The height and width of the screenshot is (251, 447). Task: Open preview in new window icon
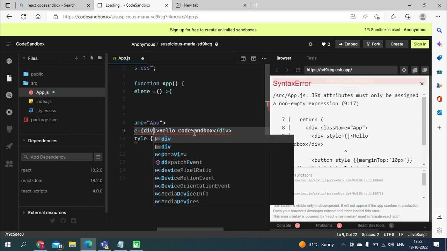coord(425,70)
